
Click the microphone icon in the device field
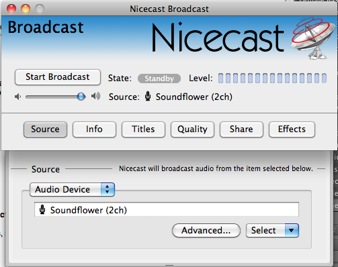point(42,210)
